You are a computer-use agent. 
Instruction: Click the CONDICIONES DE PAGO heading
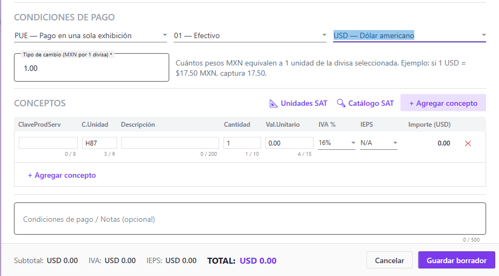(x=64, y=17)
